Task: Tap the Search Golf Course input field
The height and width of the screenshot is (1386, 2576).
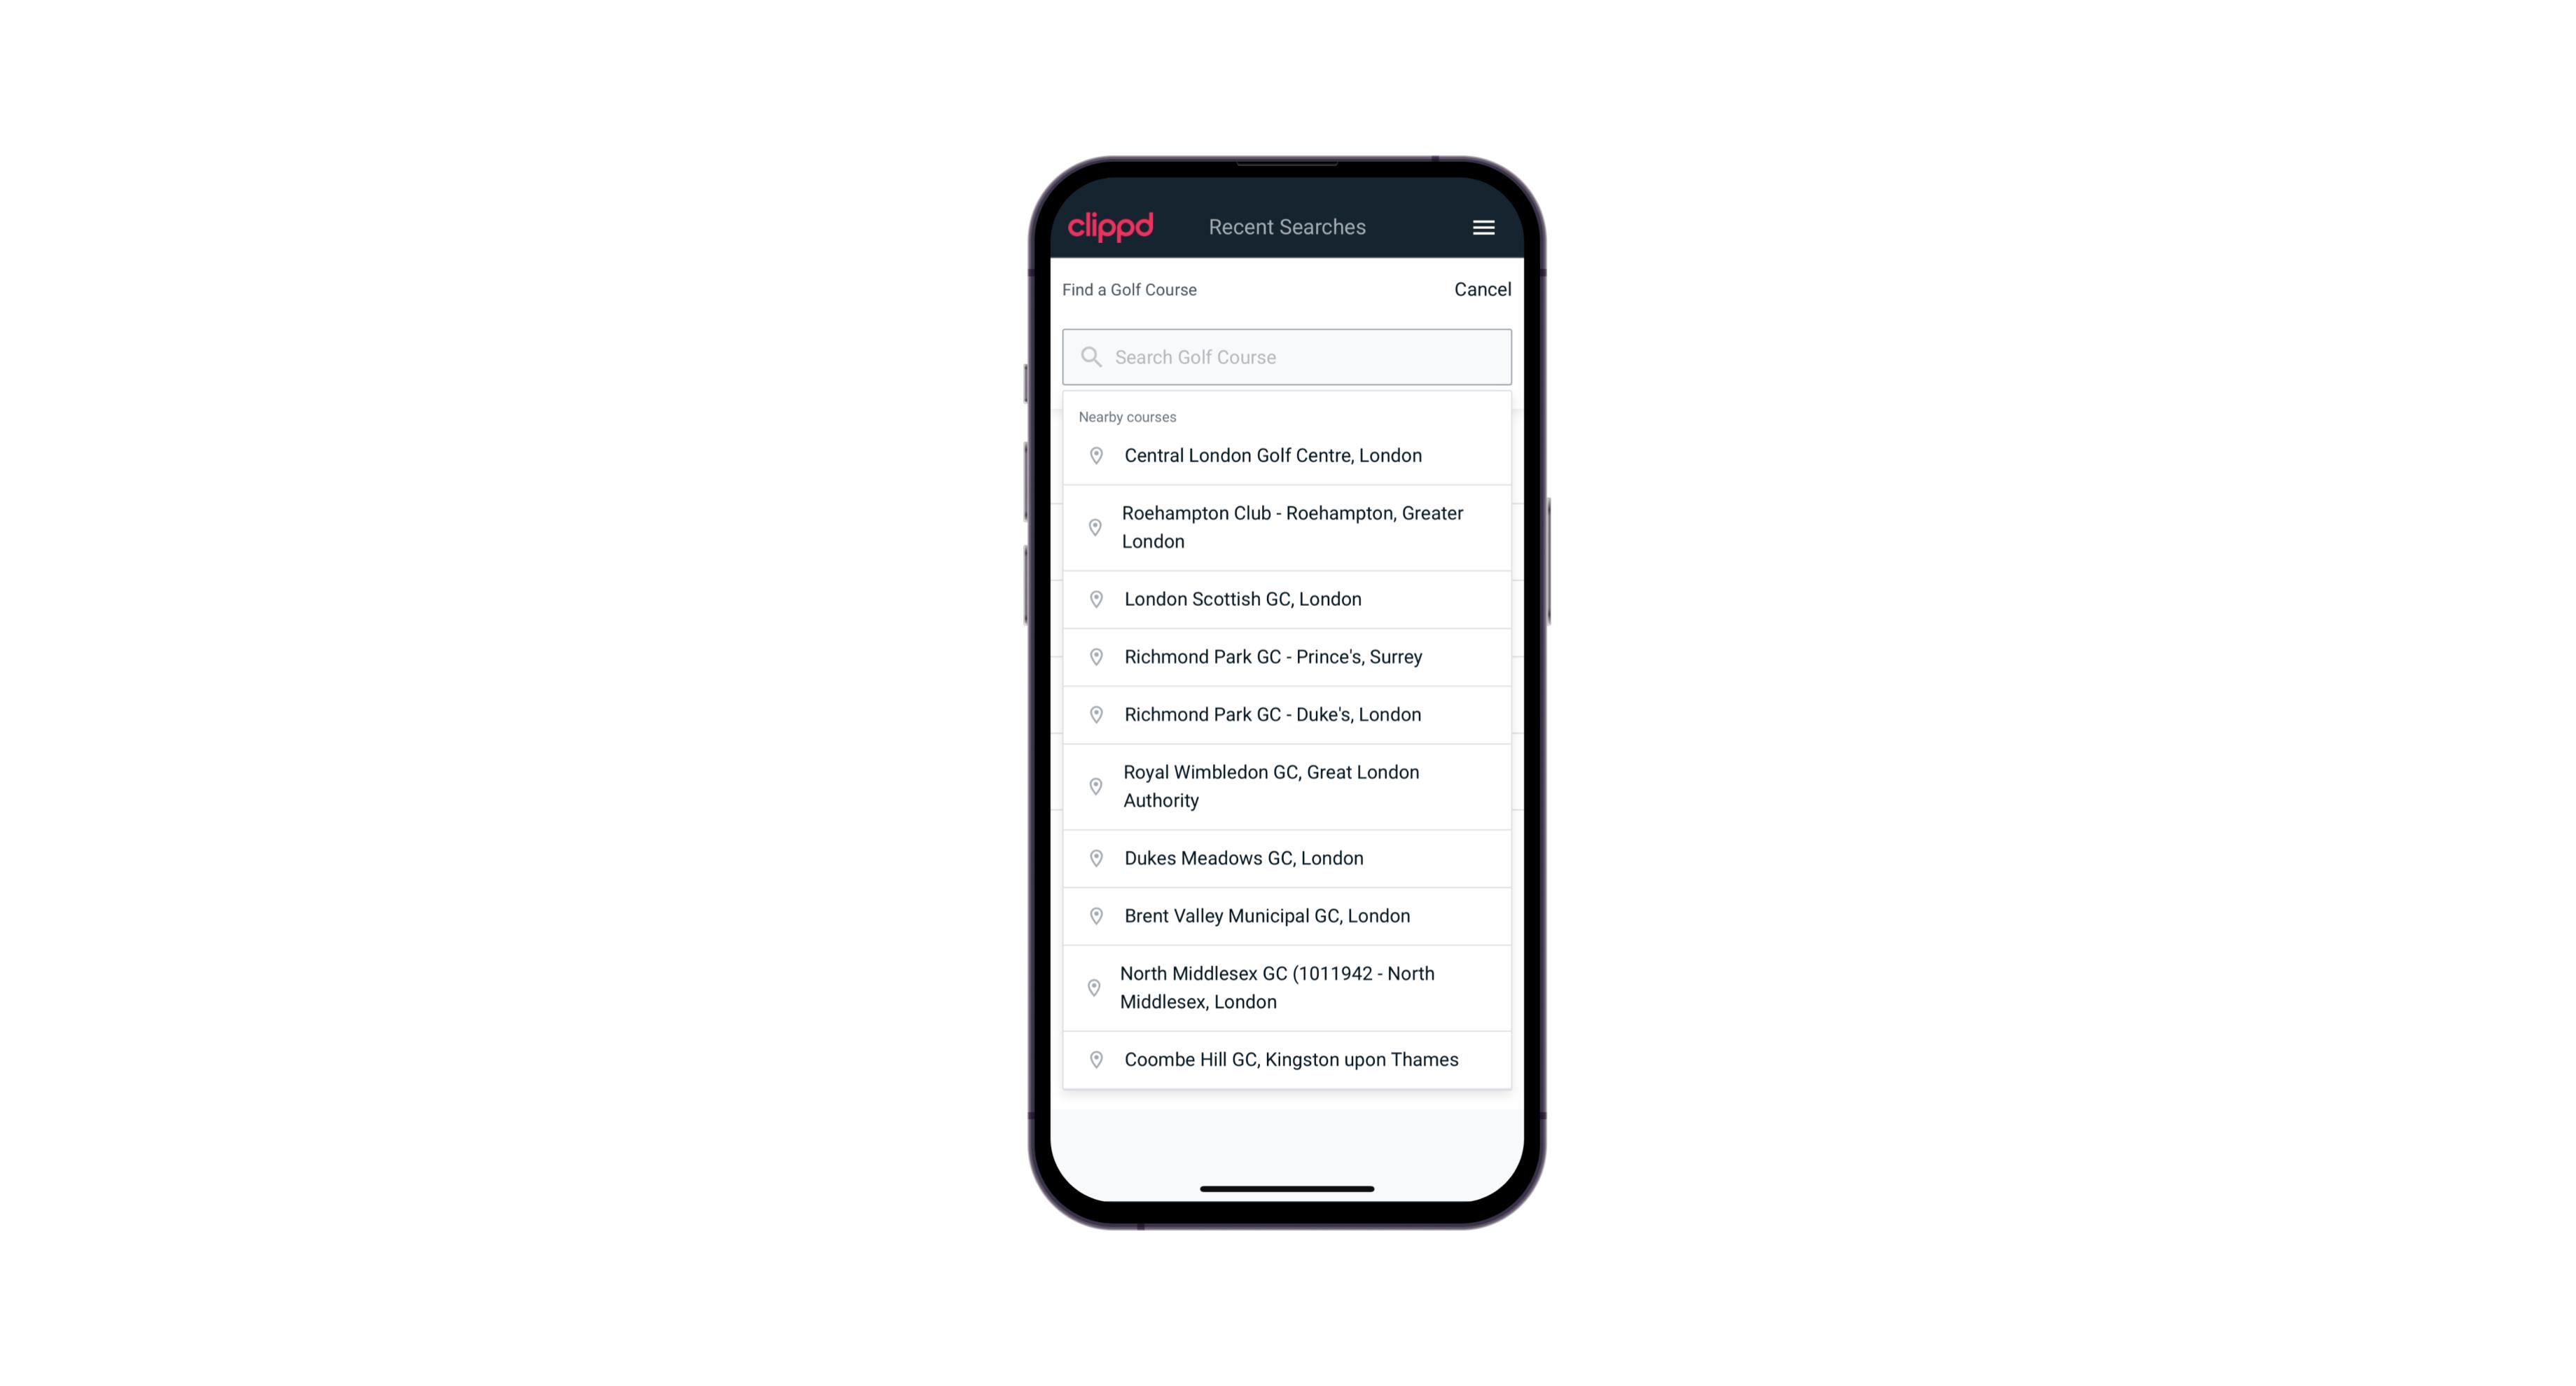Action: [x=1288, y=356]
